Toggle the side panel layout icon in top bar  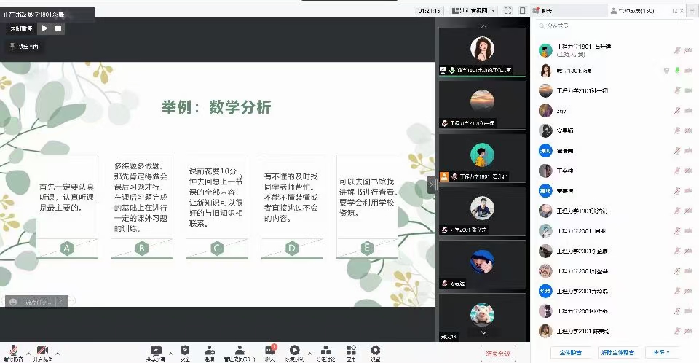[x=521, y=11]
